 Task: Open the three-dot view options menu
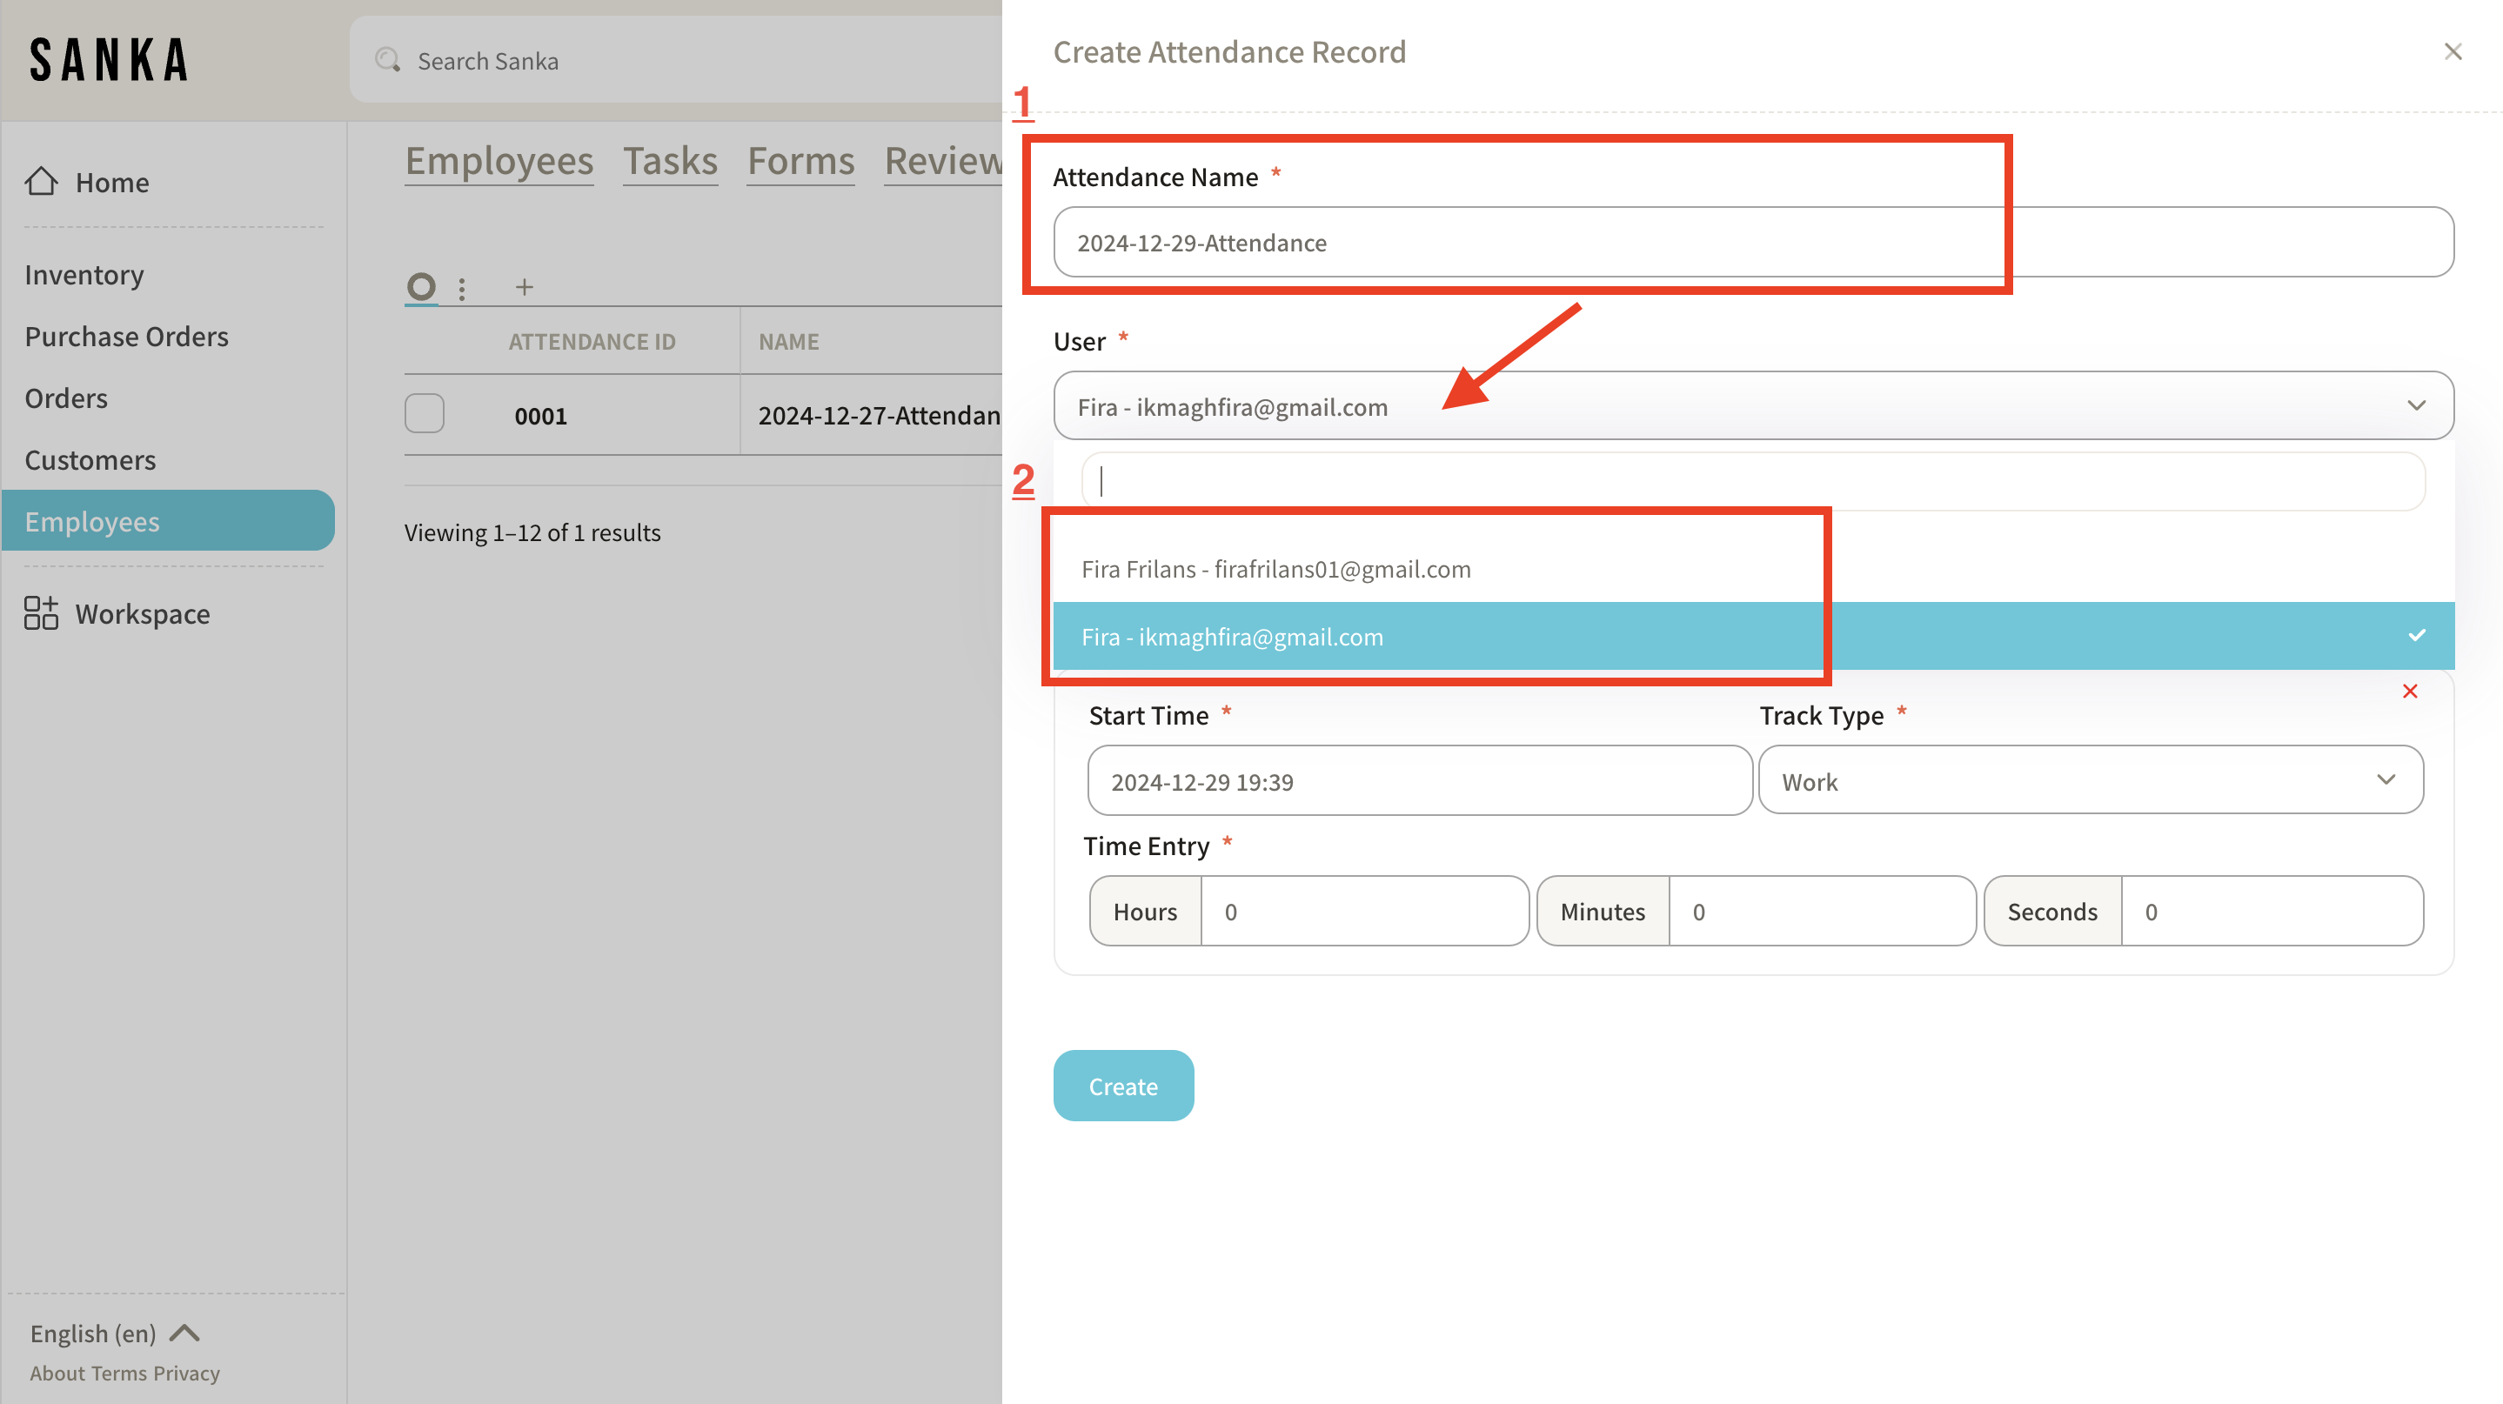coord(462,289)
